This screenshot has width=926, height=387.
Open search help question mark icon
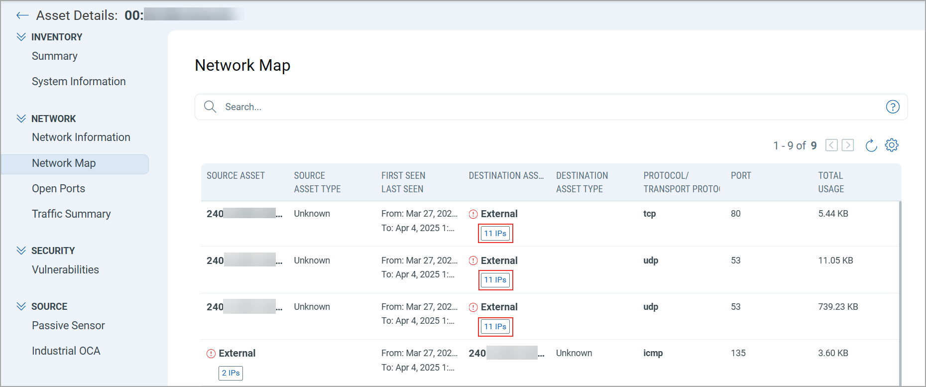tap(893, 107)
